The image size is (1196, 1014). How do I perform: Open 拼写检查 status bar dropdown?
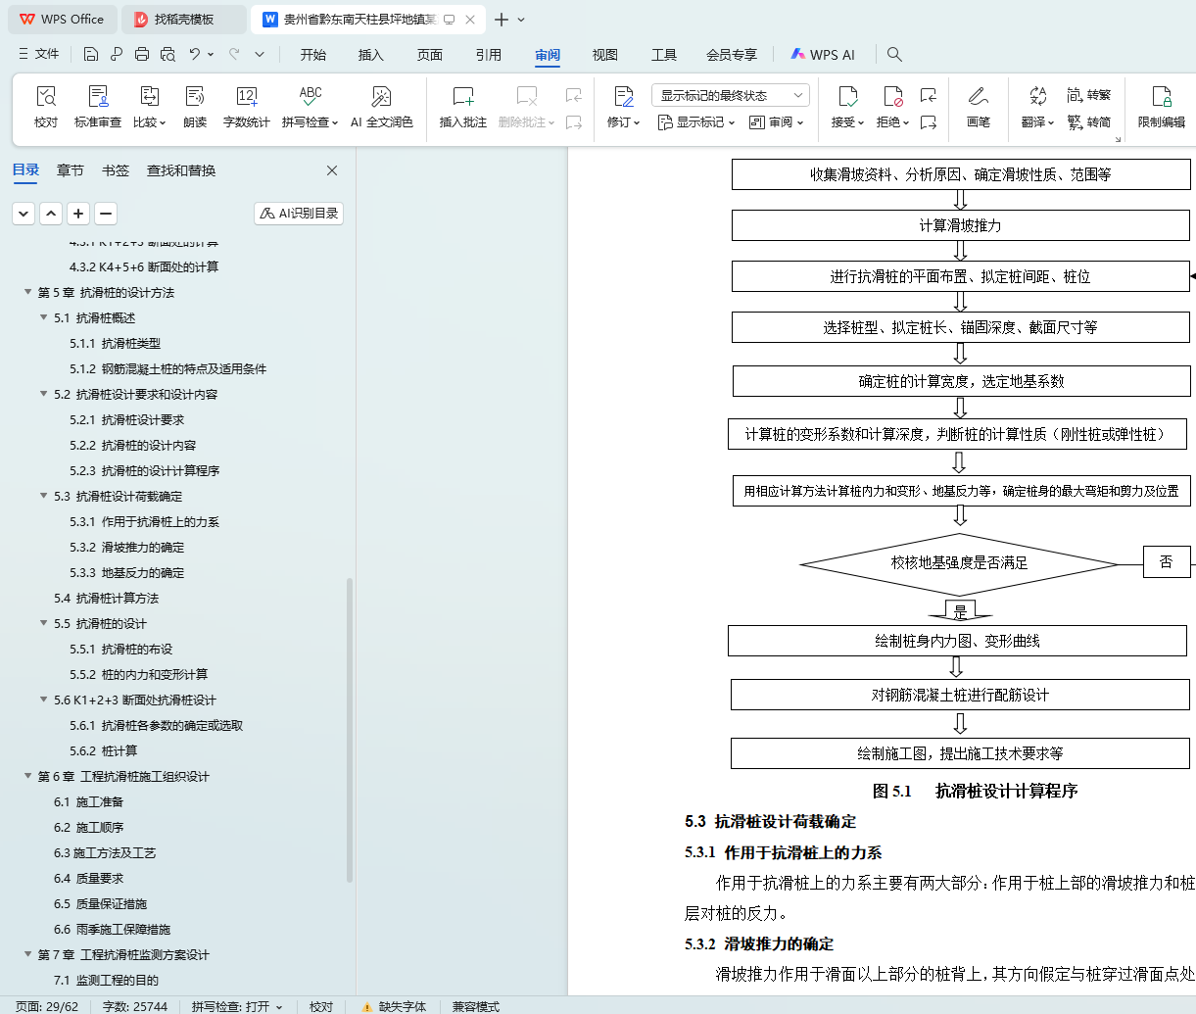pyautogui.click(x=279, y=1006)
